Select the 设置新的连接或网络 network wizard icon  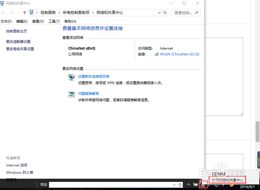(x=71, y=77)
